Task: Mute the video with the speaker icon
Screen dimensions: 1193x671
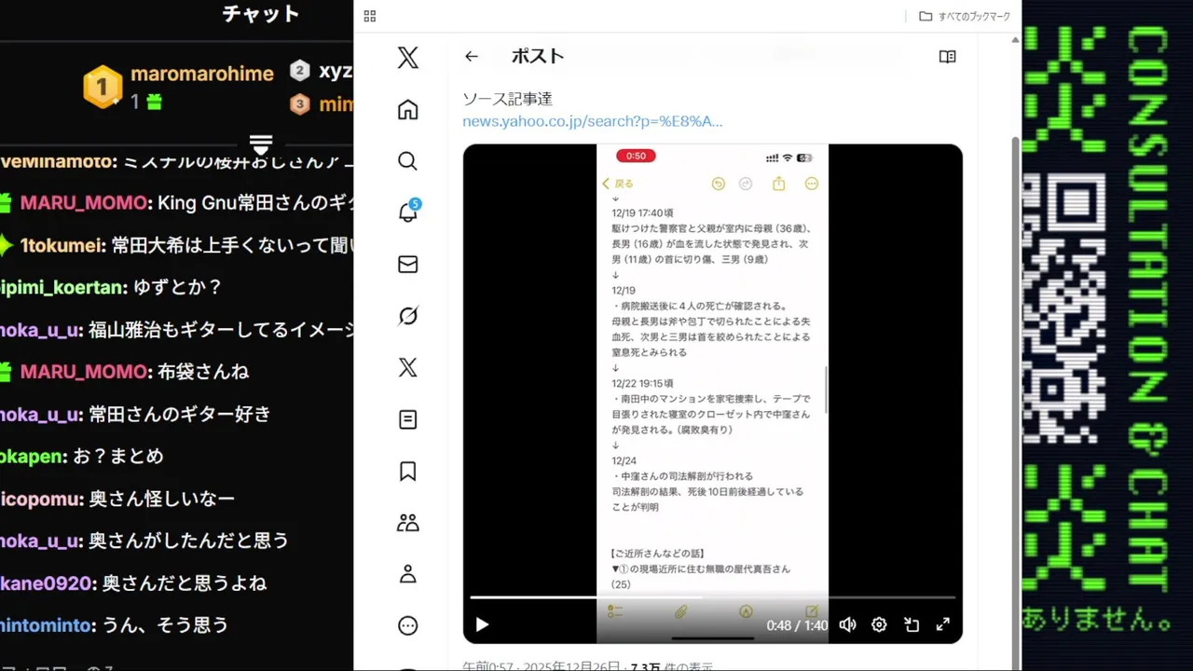Action: pos(847,624)
